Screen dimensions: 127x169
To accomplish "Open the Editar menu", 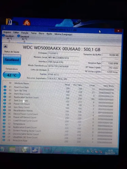I will (x=16, y=32).
